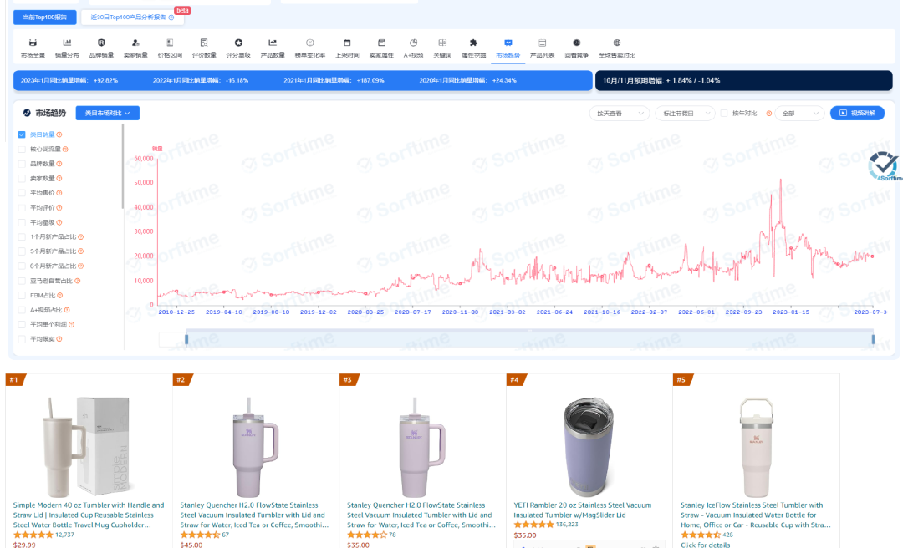Click the 12,737 review count link
The image size is (903, 548).
point(64,535)
